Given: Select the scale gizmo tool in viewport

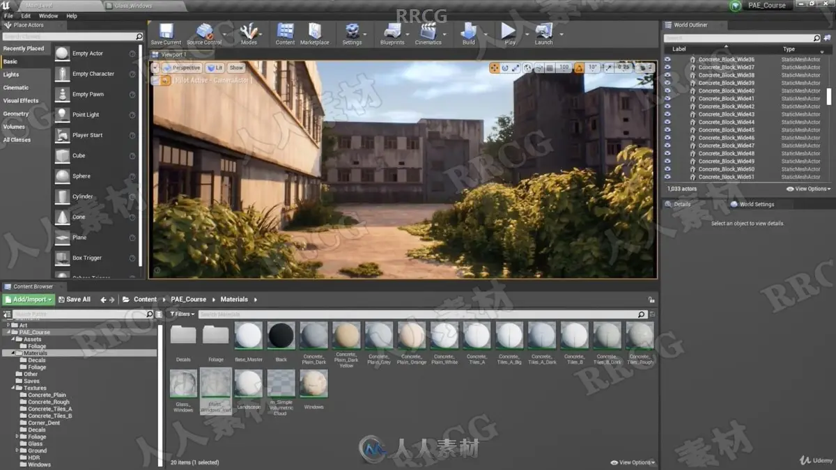Looking at the screenshot, I should tap(516, 68).
